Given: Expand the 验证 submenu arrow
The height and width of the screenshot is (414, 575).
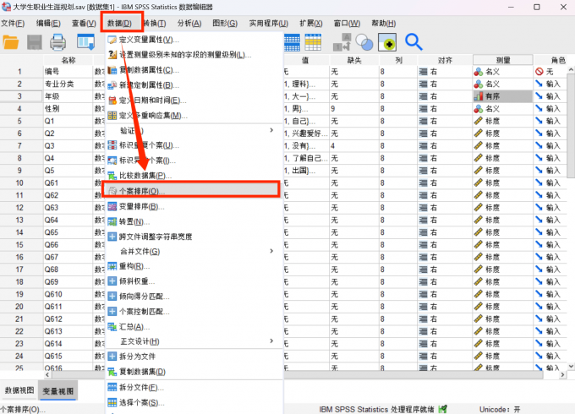Looking at the screenshot, I should tap(271, 130).
